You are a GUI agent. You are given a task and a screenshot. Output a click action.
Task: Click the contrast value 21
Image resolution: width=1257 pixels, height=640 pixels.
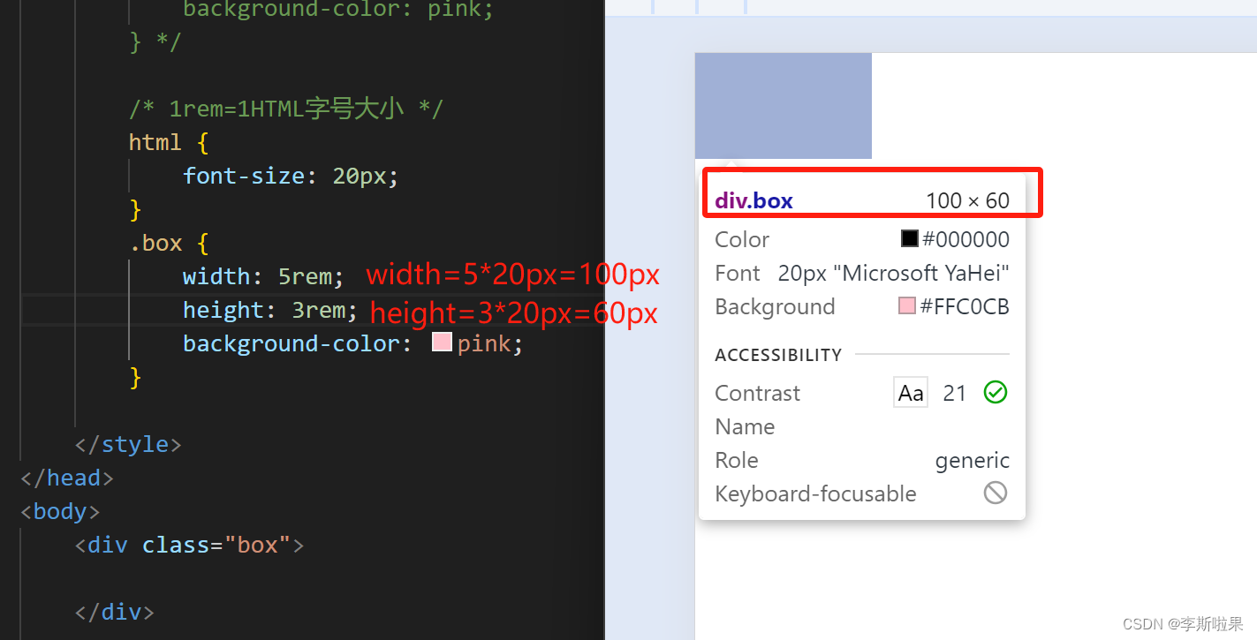pyautogui.click(x=955, y=393)
